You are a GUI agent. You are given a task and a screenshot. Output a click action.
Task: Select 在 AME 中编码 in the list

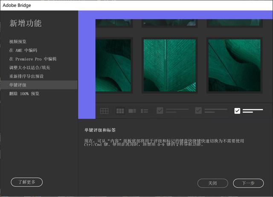pos(23,50)
